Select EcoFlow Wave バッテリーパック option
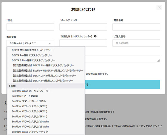 [x=46, y=132]
